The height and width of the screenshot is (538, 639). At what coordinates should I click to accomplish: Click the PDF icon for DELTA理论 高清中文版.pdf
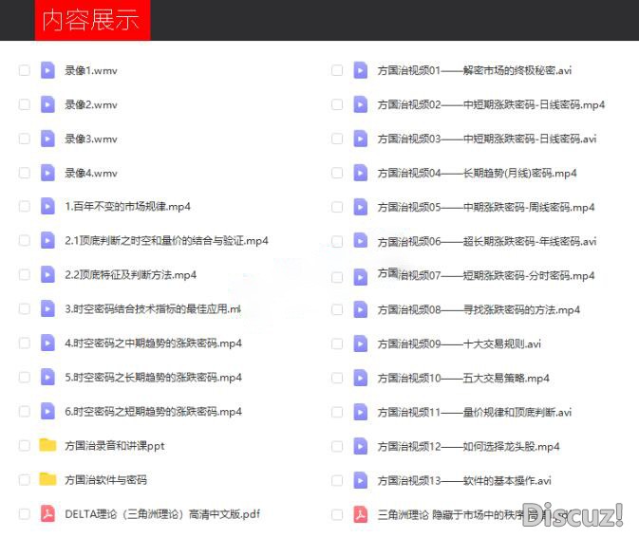[x=47, y=514]
